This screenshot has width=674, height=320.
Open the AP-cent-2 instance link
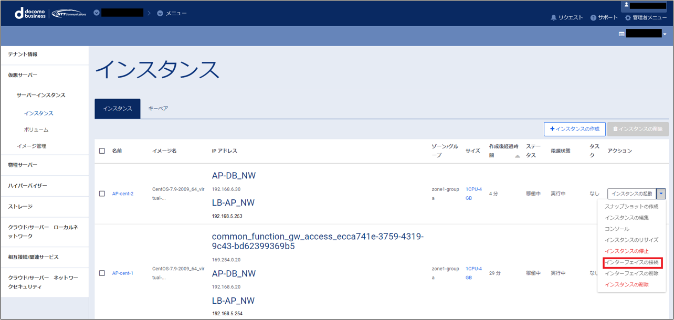pos(123,194)
